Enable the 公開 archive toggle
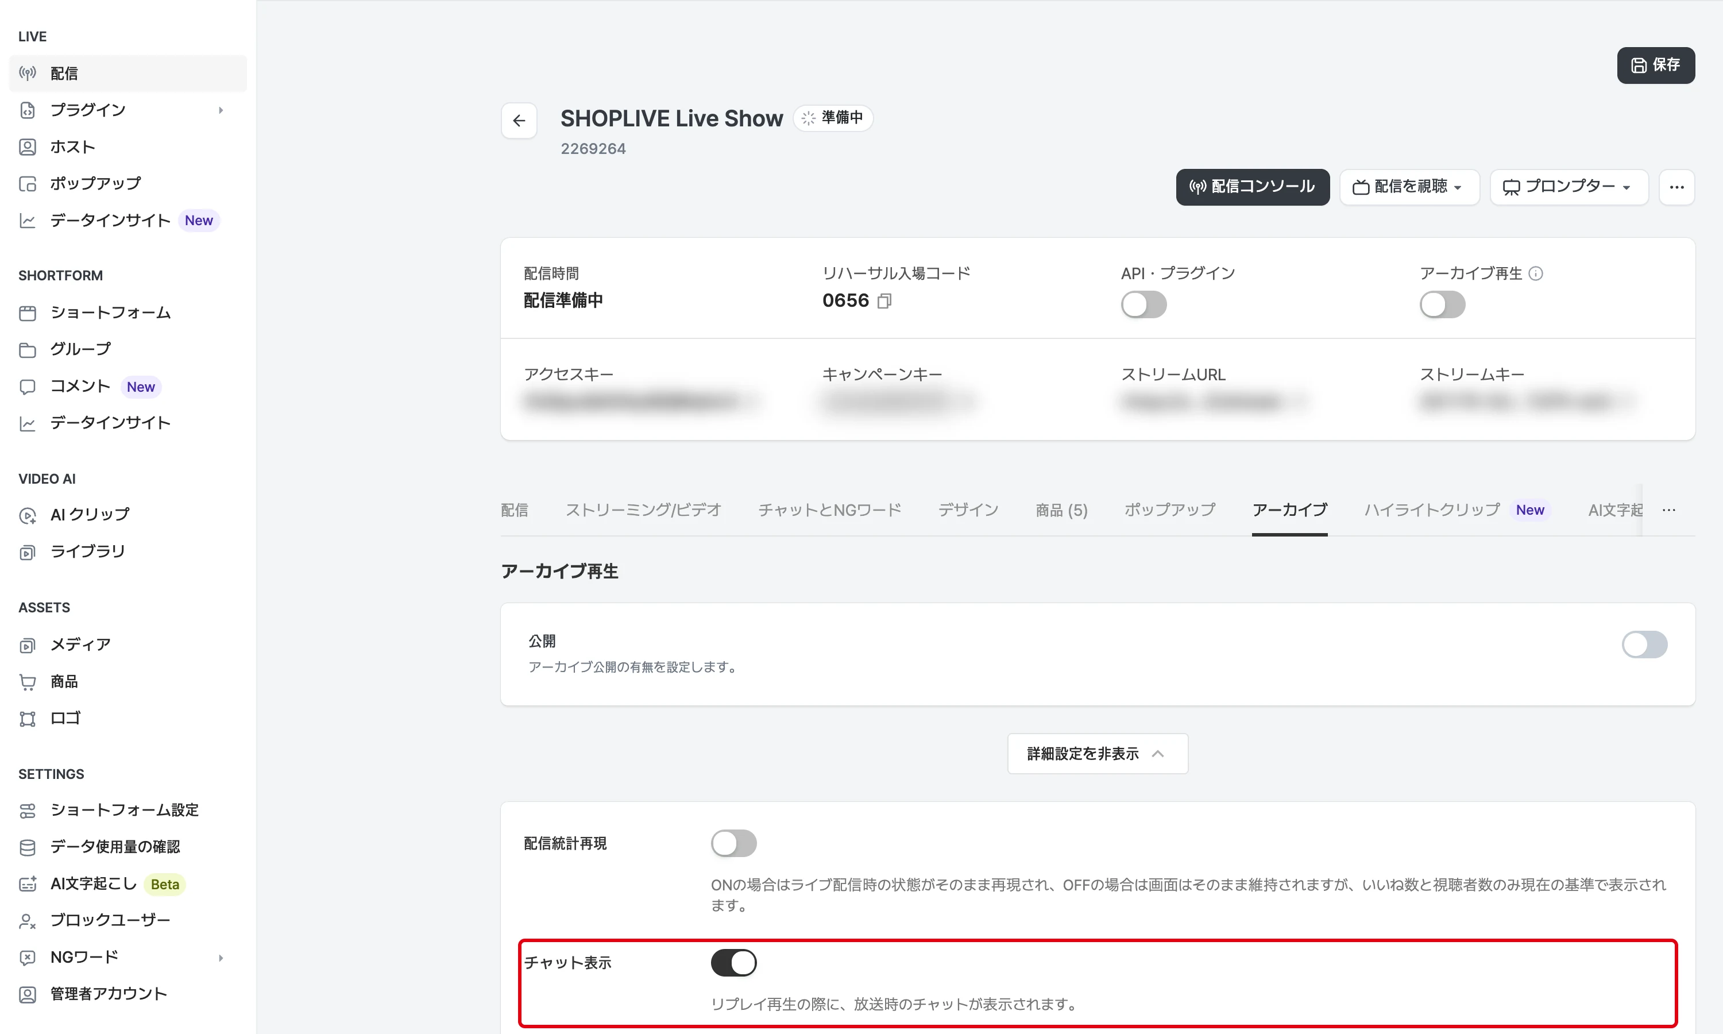Screen dimensions: 1723x1034 coord(1644,645)
